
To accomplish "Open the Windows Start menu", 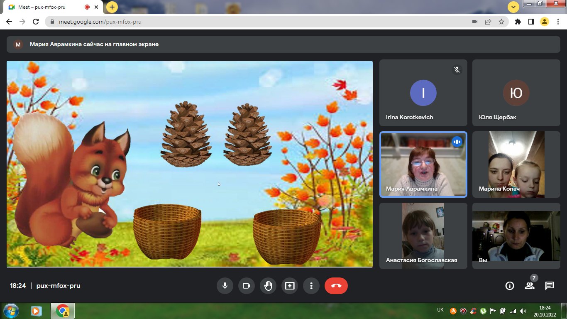I will pyautogui.click(x=11, y=311).
